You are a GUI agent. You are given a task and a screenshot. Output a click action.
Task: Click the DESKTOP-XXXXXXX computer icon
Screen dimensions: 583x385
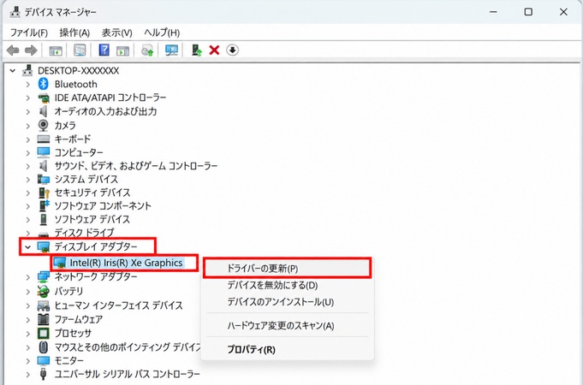tap(27, 70)
